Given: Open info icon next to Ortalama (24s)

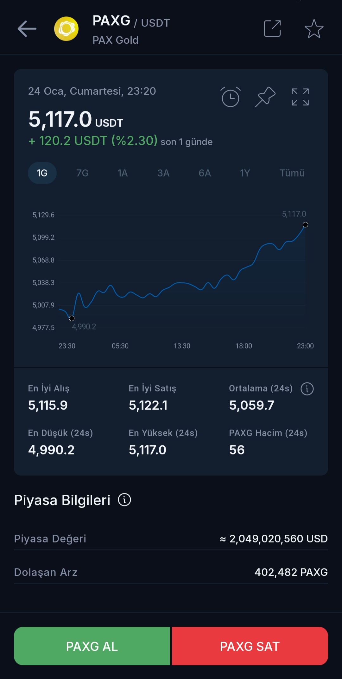Looking at the screenshot, I should tap(307, 389).
